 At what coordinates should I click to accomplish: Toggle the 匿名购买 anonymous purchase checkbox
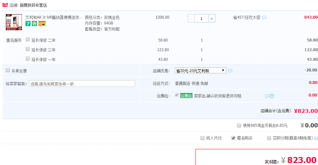click(x=233, y=138)
